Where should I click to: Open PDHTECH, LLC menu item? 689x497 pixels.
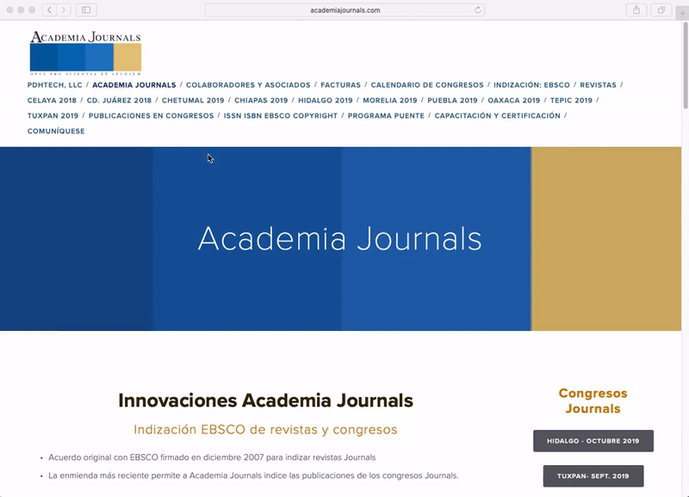[55, 85]
